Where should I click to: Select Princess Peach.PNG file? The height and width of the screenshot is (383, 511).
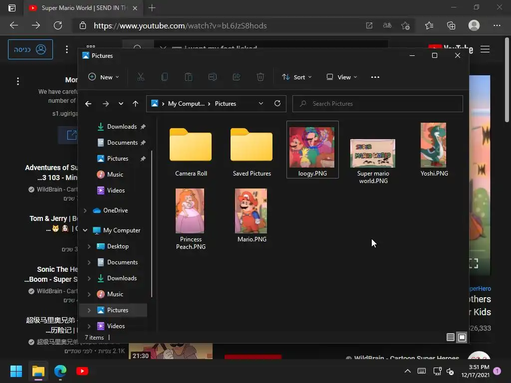191,219
